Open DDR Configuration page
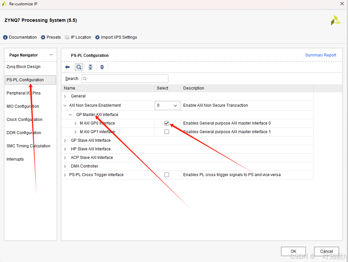The width and height of the screenshot is (348, 262). pos(24,133)
